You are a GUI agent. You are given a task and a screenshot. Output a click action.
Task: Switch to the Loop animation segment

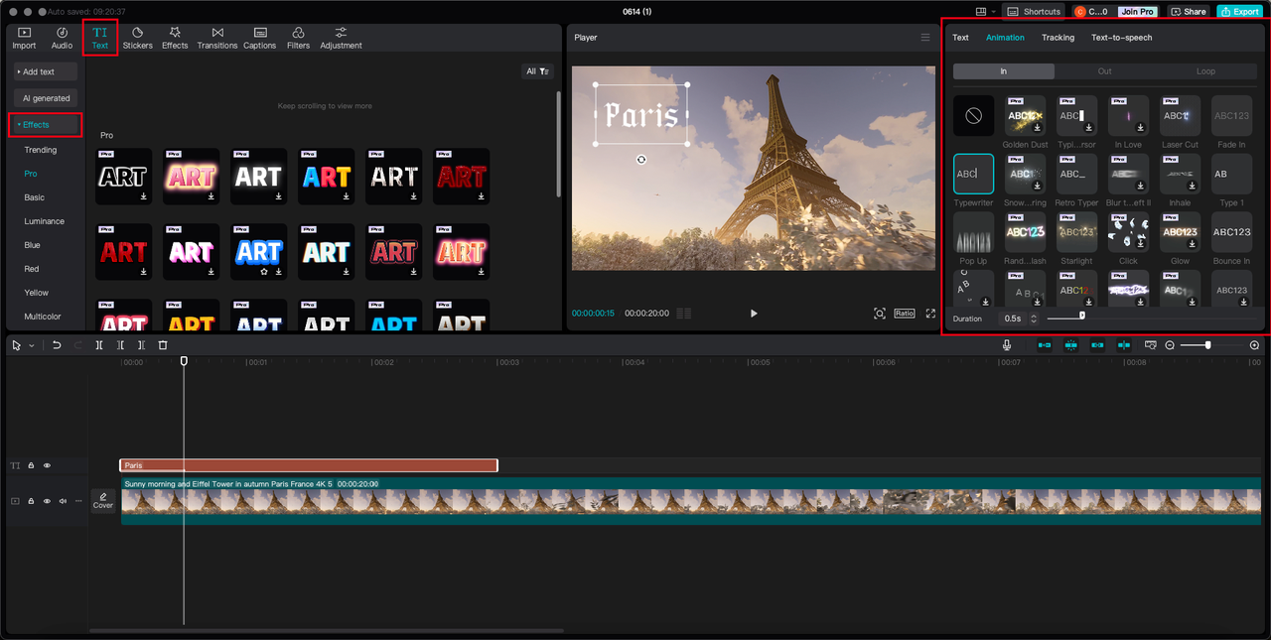[x=1205, y=71]
